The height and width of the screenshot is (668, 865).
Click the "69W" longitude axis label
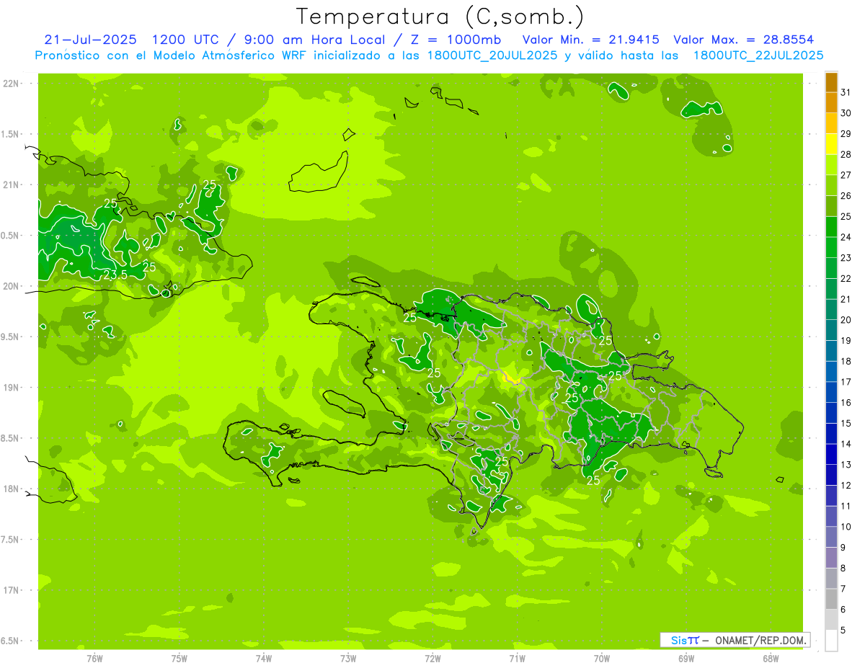[686, 659]
